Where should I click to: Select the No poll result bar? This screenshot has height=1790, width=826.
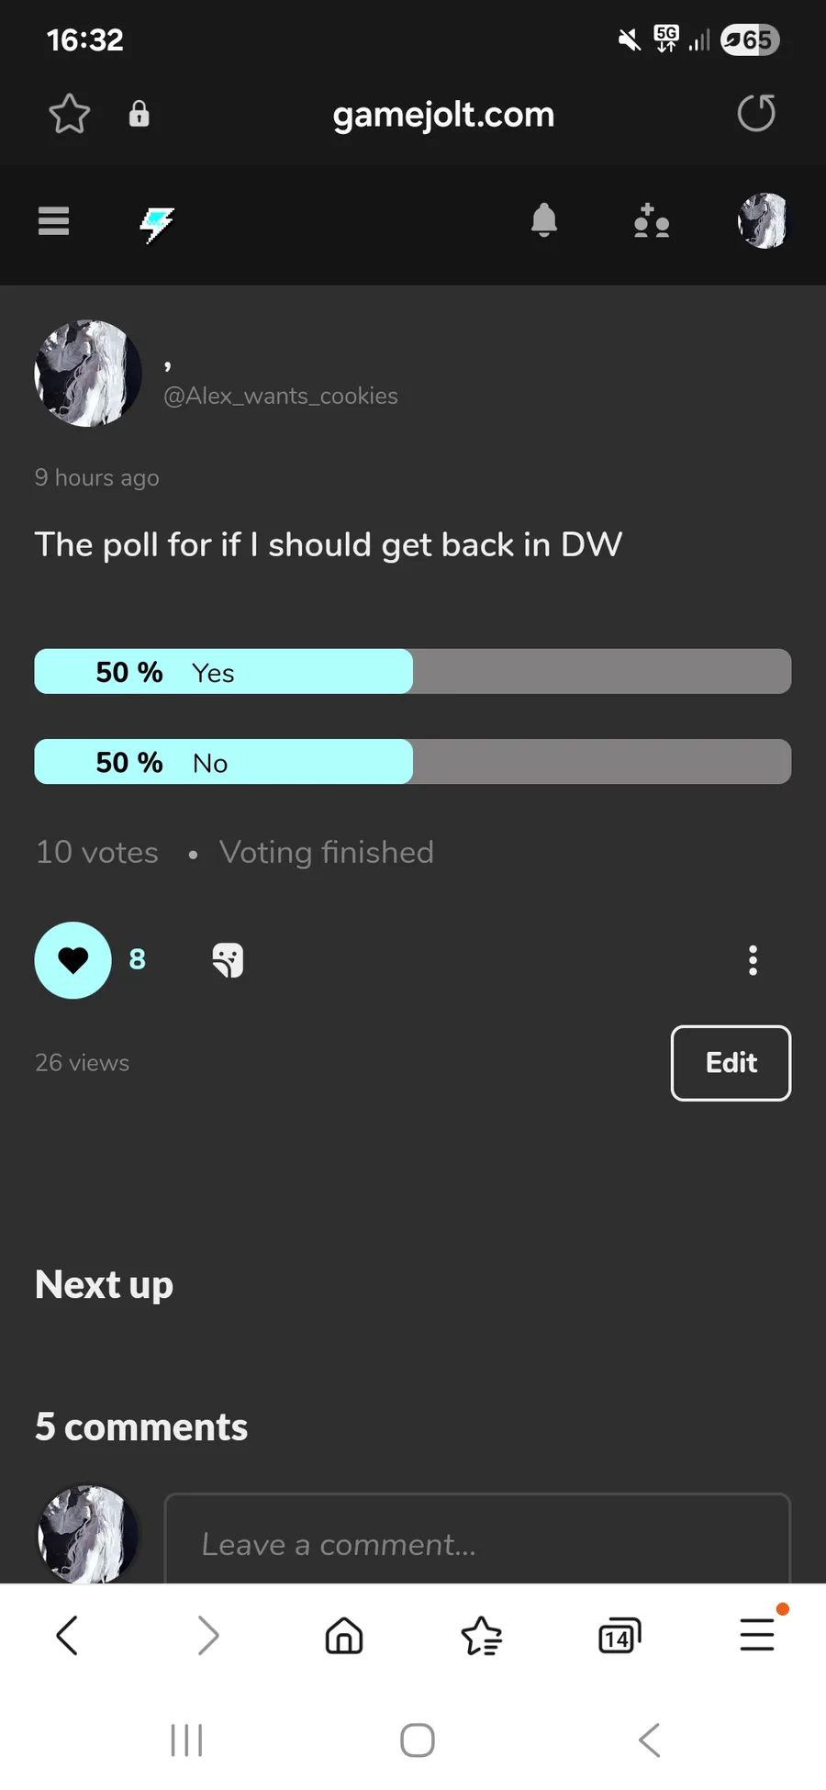412,762
